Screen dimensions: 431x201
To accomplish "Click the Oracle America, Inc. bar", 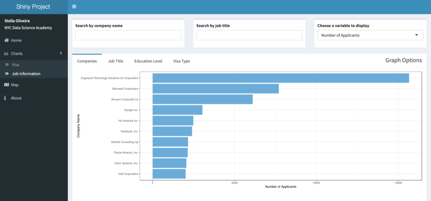I will click(x=170, y=153).
